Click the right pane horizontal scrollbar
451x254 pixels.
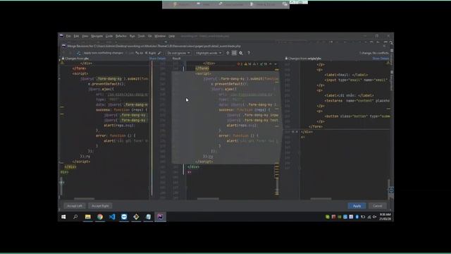(321, 199)
